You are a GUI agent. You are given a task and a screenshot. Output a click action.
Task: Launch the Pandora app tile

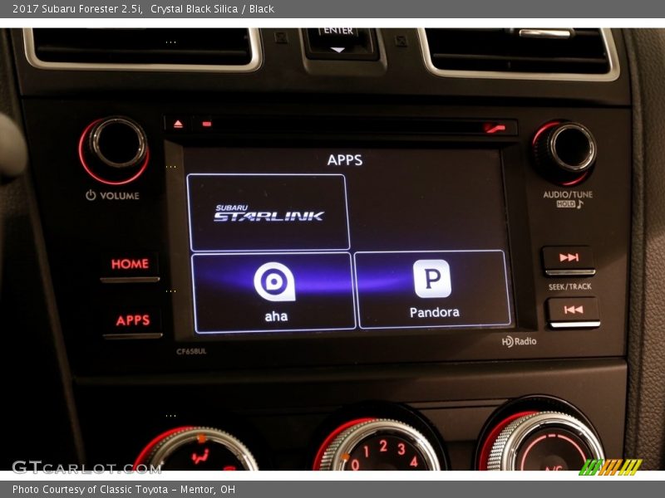(x=433, y=289)
